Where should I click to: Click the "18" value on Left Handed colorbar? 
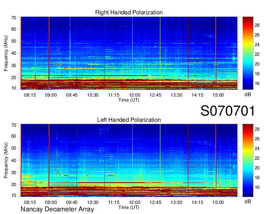pyautogui.click(x=257, y=178)
